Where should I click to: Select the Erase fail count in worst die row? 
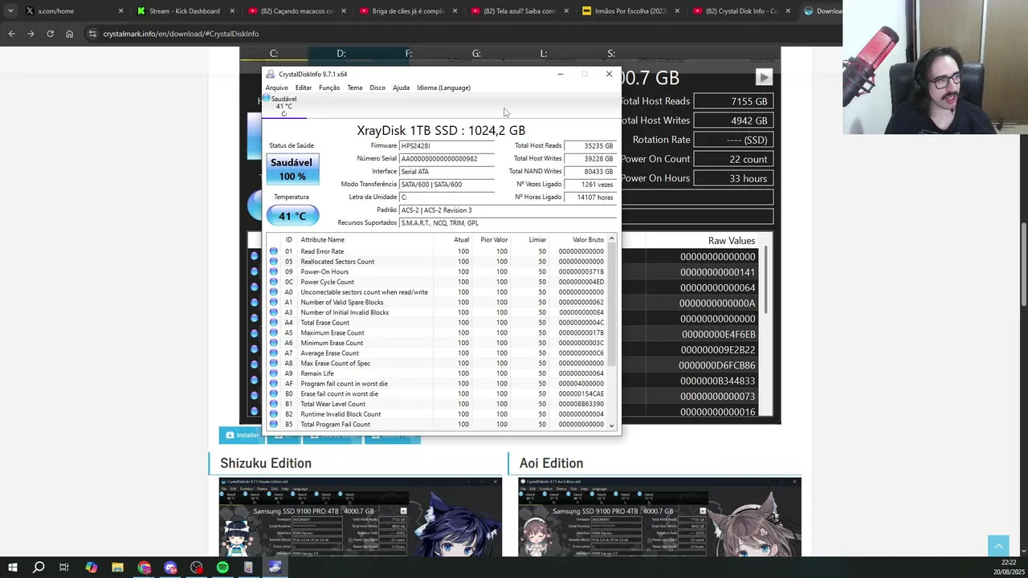point(437,394)
